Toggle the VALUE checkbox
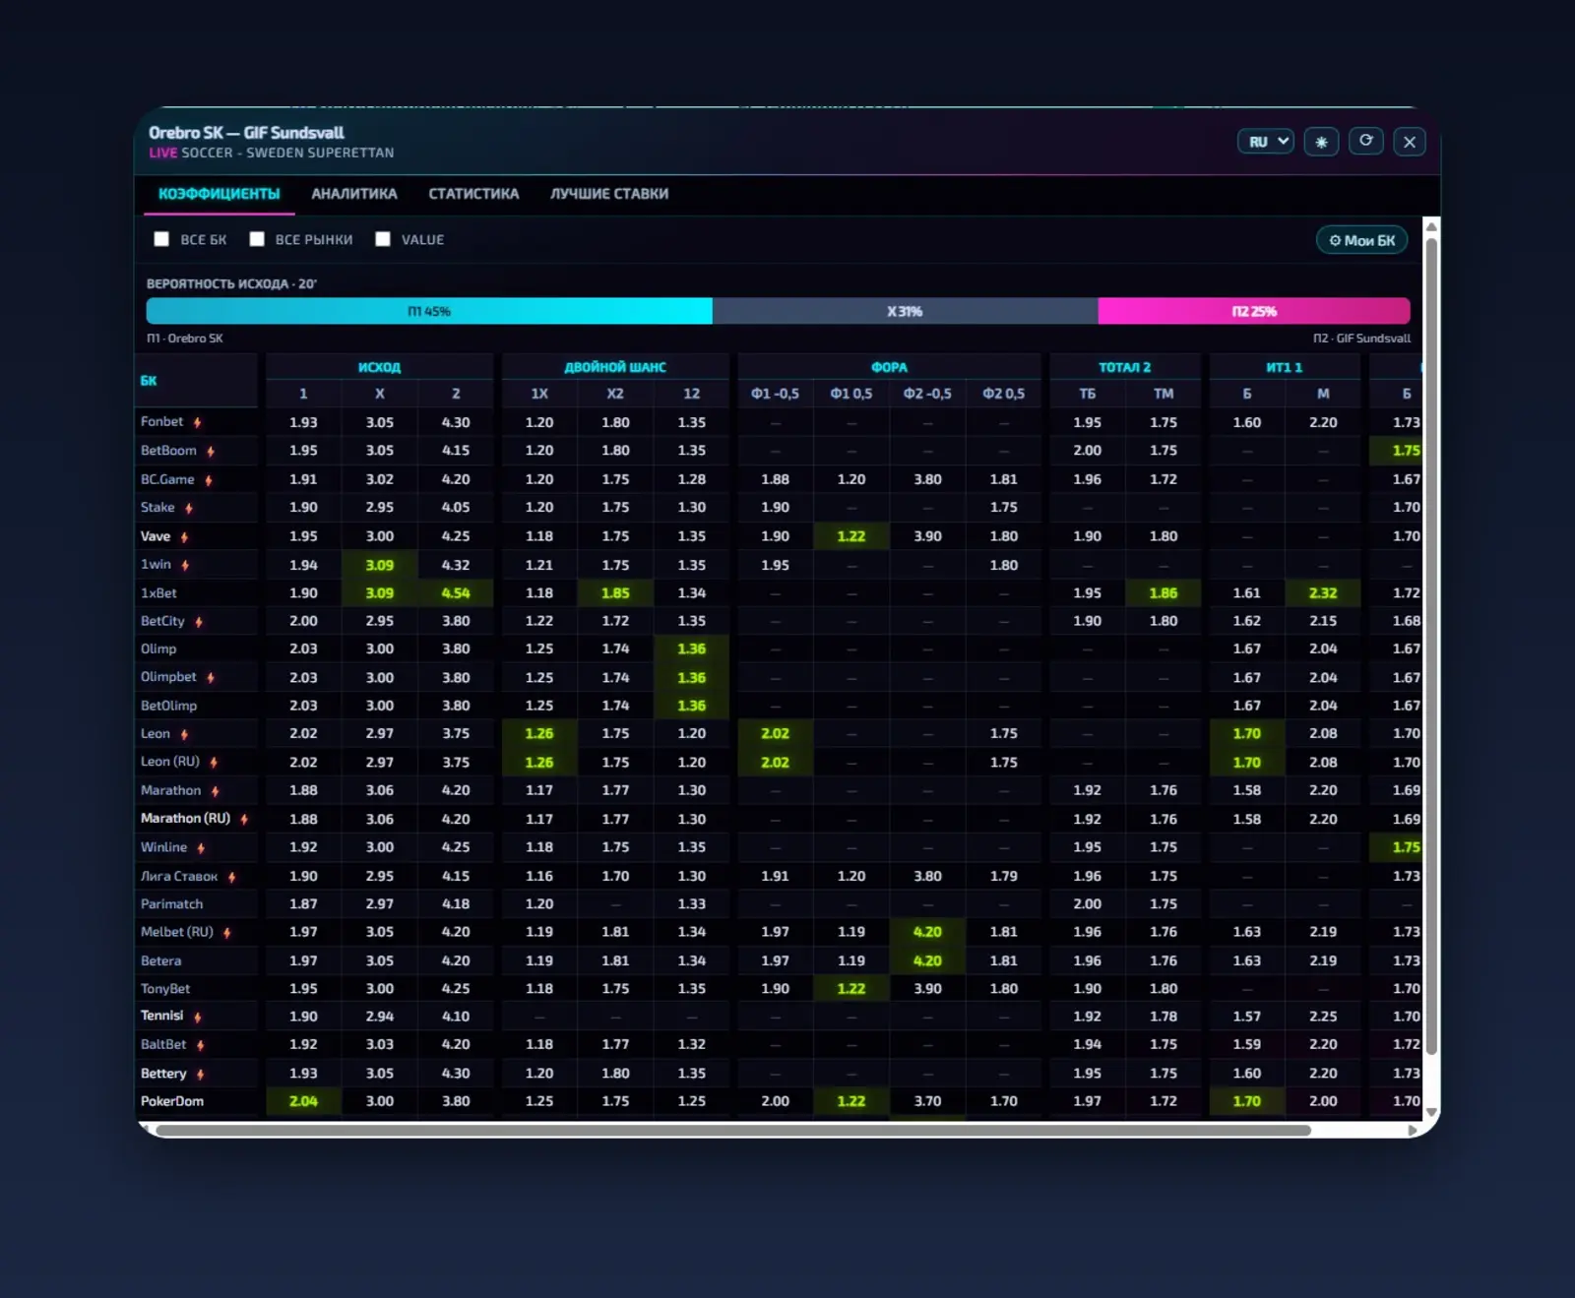1575x1298 pixels. click(383, 239)
